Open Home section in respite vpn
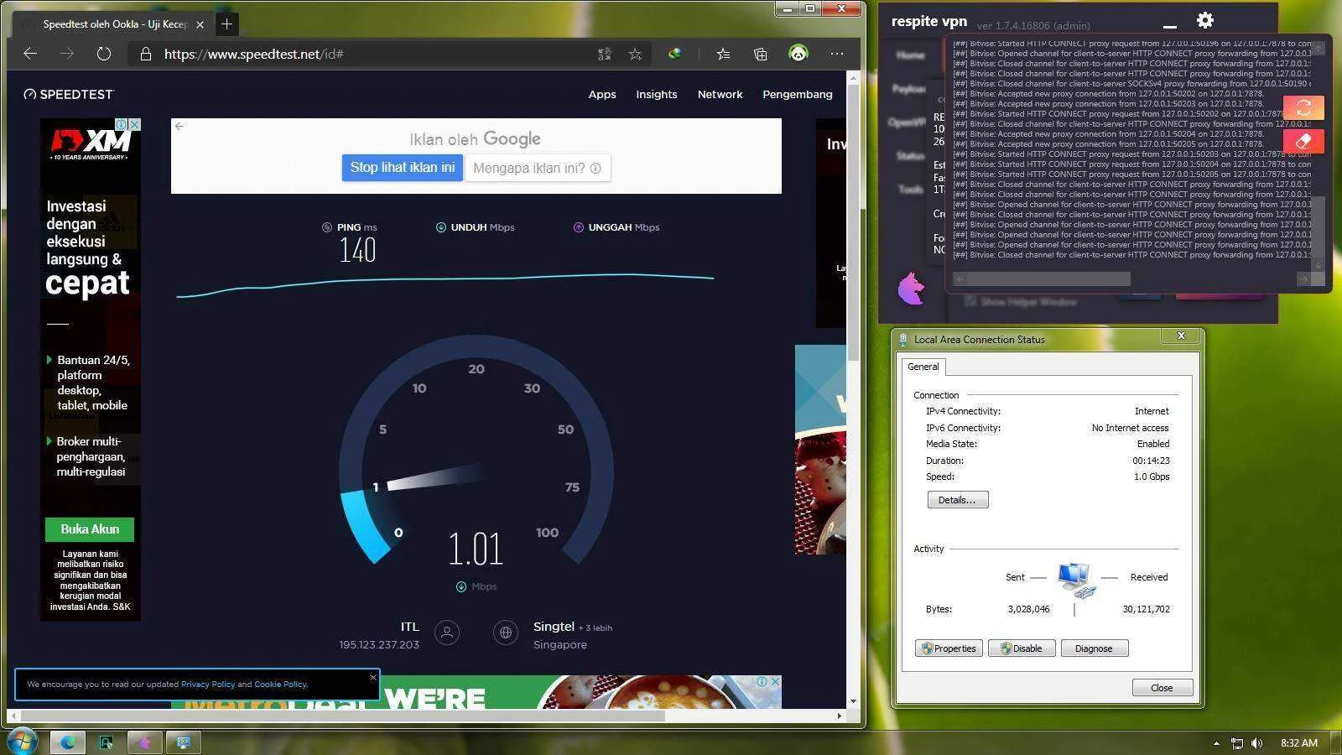This screenshot has height=755, width=1342. point(910,55)
